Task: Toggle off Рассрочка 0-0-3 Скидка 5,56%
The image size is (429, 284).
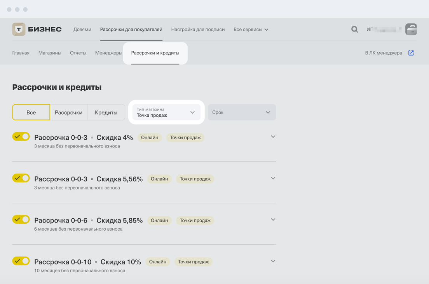Action: point(21,178)
